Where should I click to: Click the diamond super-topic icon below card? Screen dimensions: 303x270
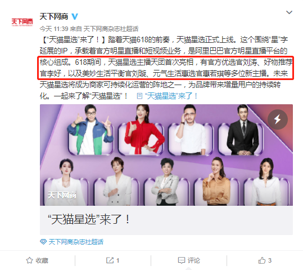coord(43,242)
